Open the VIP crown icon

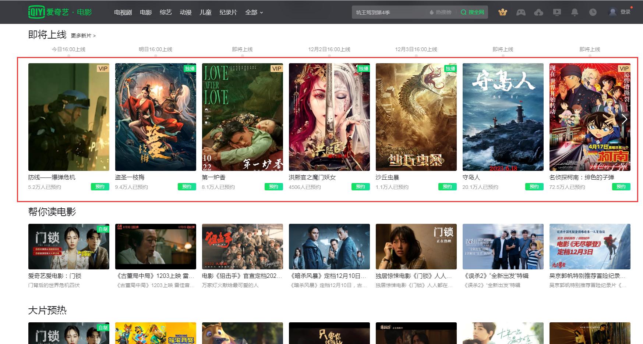[x=503, y=12]
